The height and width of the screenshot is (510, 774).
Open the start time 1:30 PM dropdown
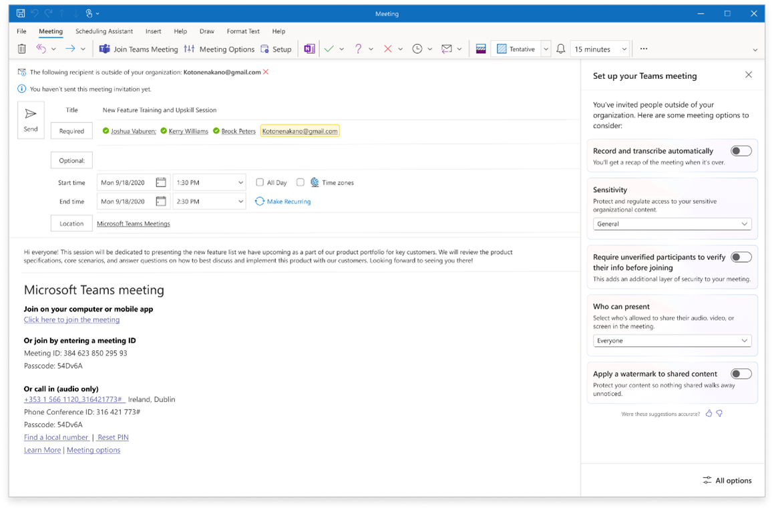point(209,182)
